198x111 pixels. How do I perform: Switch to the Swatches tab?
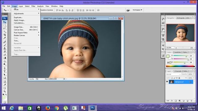tap(177, 52)
